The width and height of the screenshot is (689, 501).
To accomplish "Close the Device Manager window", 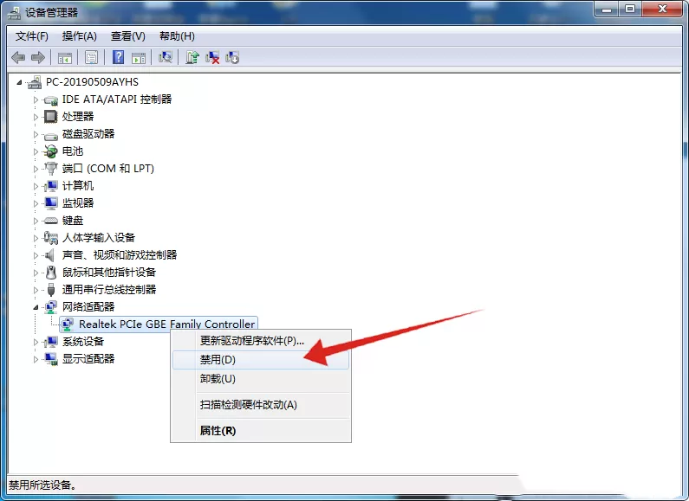I will coord(662,10).
